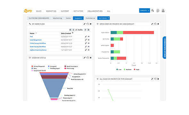Toggle the High priority legend entry
This screenshot has height=115, width=189.
pyautogui.click(x=136, y=69)
